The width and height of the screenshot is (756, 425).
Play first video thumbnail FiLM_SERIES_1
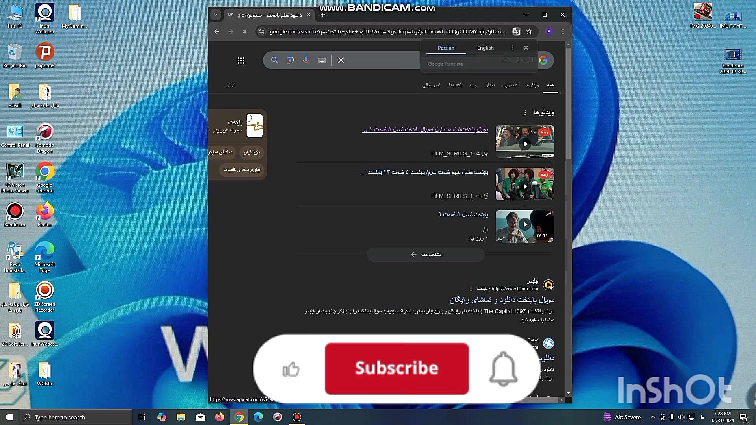pos(524,142)
